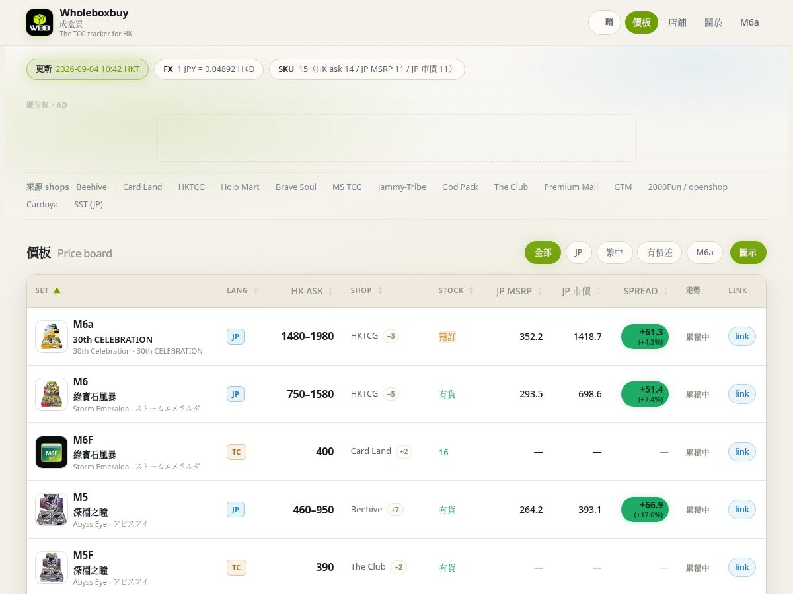
Task: Open the M6a nav item in header
Action: tap(749, 22)
